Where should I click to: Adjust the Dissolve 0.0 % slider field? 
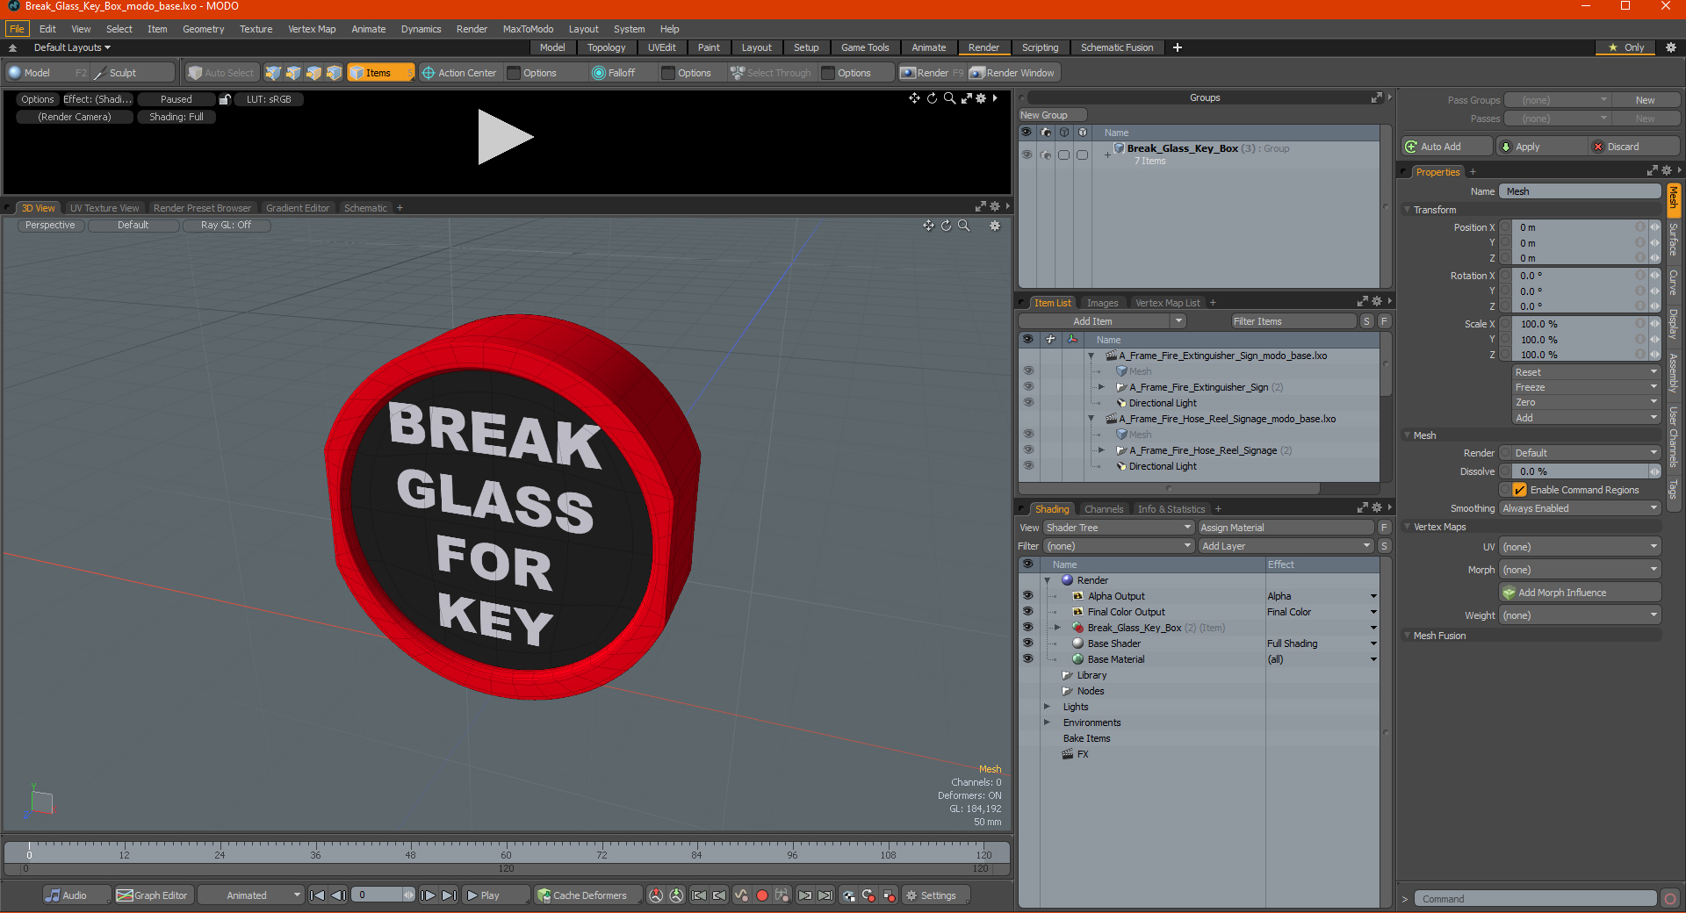pos(1580,471)
